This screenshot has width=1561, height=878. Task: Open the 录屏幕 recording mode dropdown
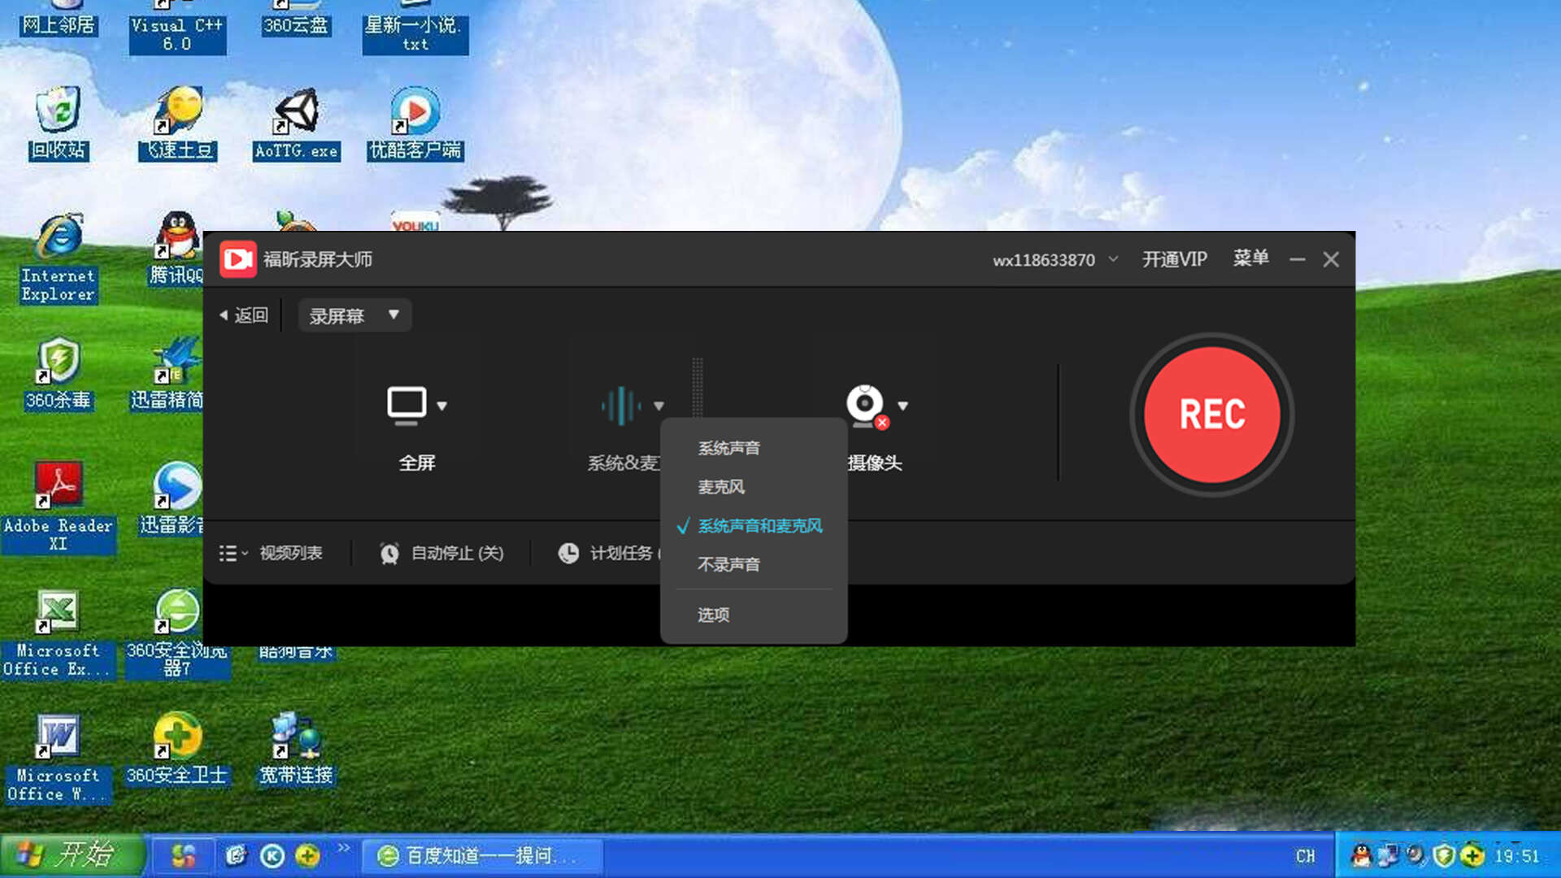tap(354, 315)
